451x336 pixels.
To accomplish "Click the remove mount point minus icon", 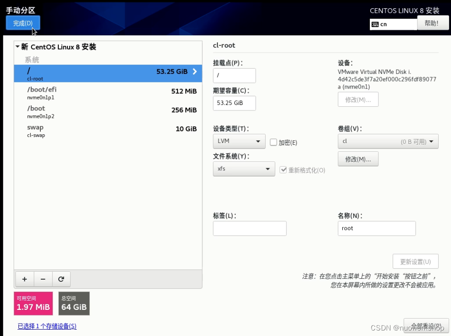I will (43, 279).
